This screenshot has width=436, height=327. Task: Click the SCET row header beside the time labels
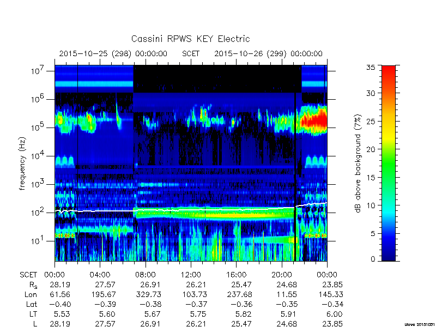(28, 275)
